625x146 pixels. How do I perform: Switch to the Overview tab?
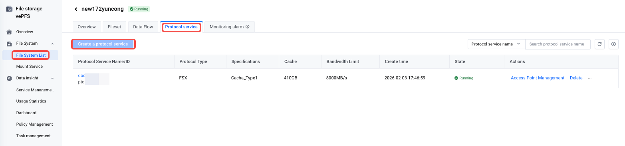pyautogui.click(x=87, y=27)
